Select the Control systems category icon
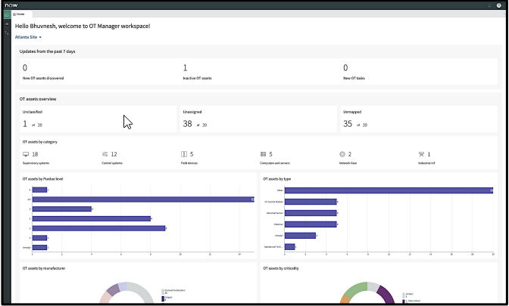The width and height of the screenshot is (509, 306). point(105,154)
